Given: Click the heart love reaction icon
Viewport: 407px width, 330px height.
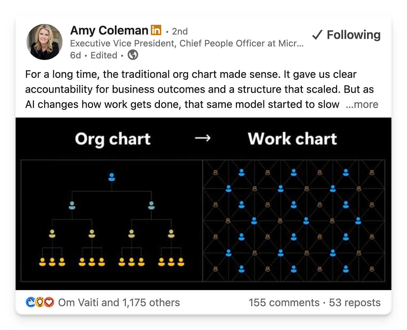Looking at the screenshot, I should pos(49,302).
